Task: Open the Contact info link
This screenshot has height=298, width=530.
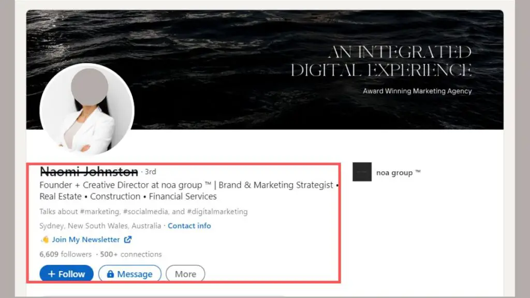Action: (x=189, y=226)
